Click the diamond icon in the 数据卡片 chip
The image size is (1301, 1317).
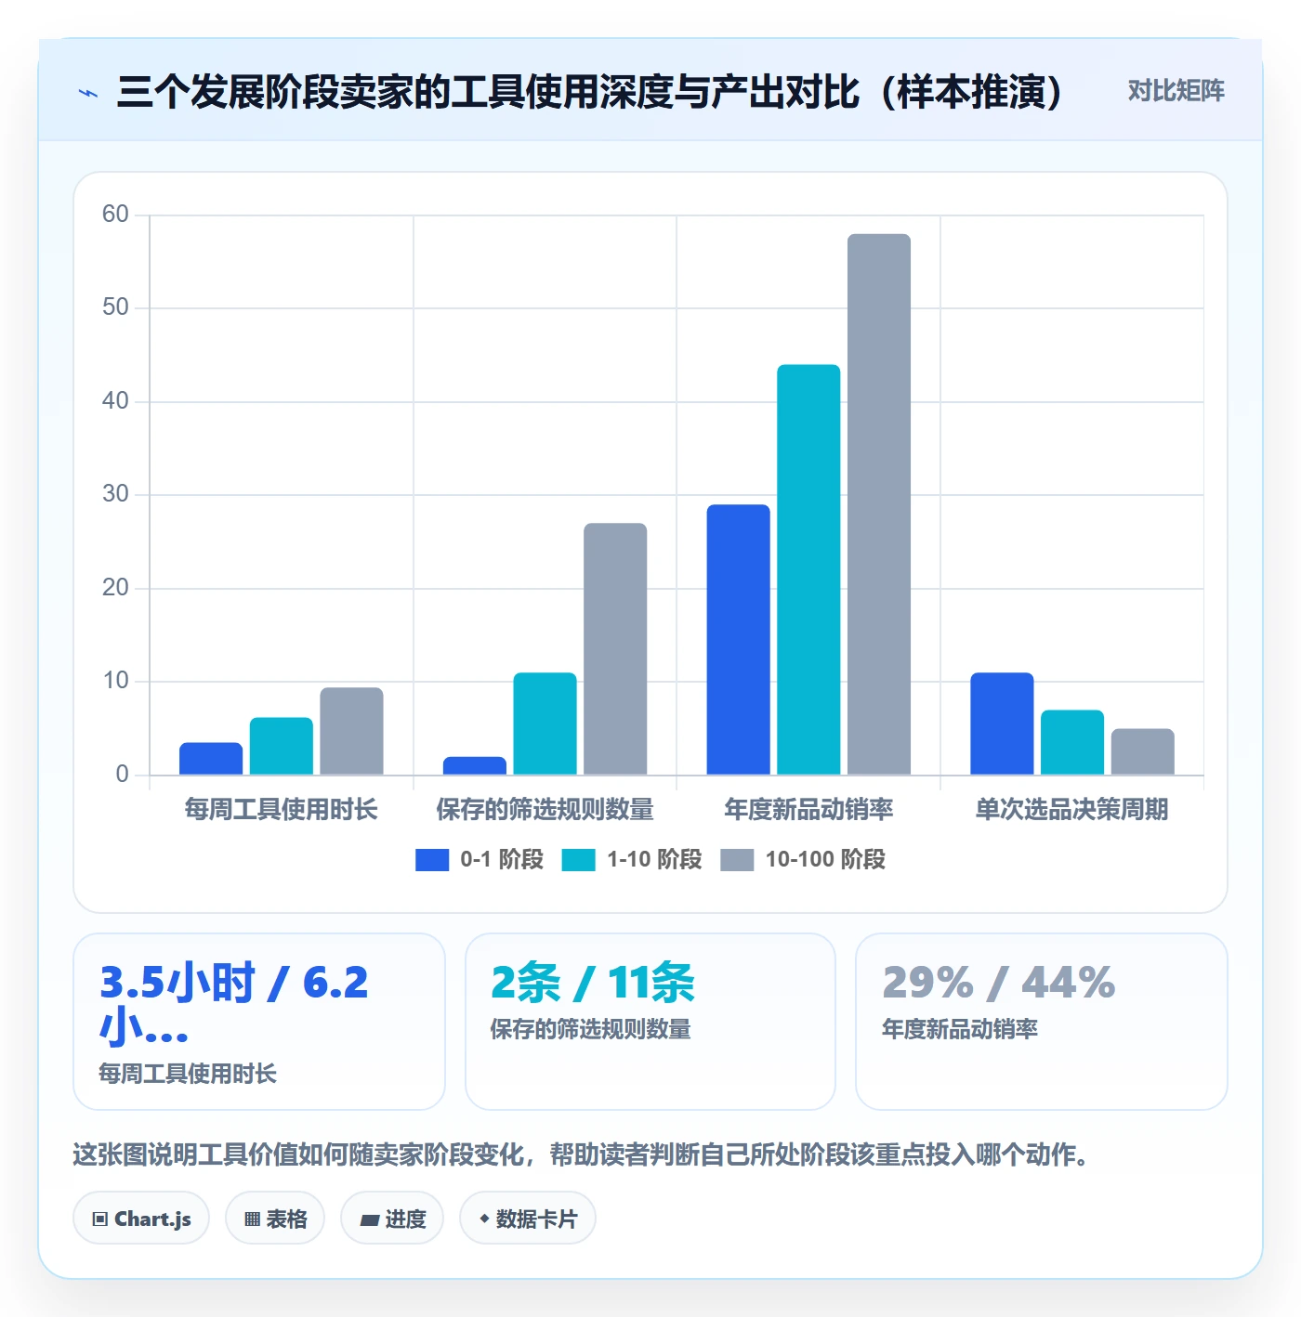click(x=484, y=1219)
